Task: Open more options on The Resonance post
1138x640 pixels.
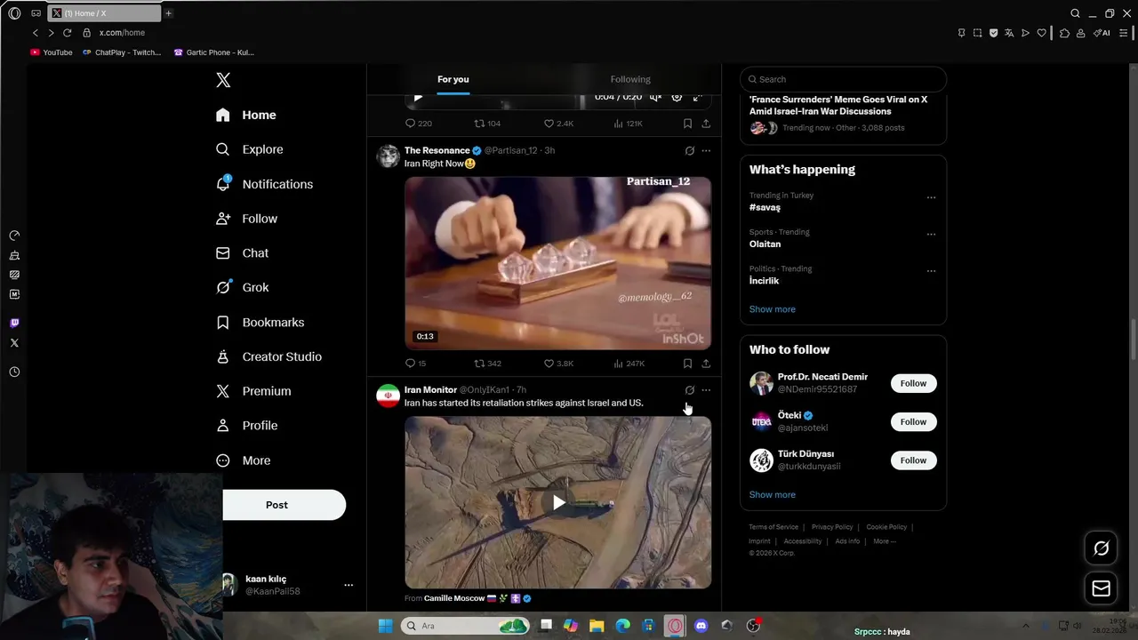Action: coord(706,151)
